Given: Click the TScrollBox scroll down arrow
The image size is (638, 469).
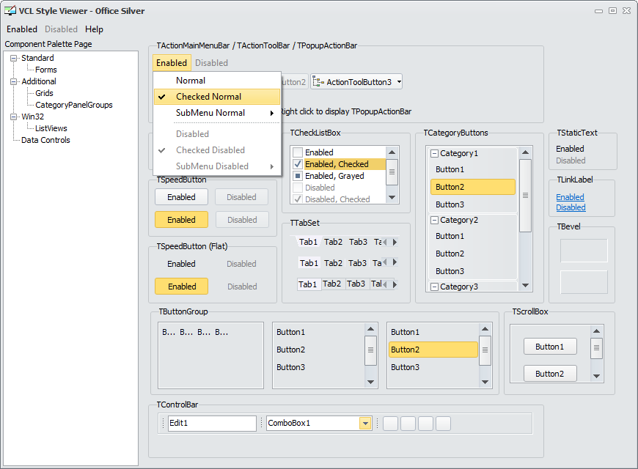Looking at the screenshot, I should coord(596,376).
